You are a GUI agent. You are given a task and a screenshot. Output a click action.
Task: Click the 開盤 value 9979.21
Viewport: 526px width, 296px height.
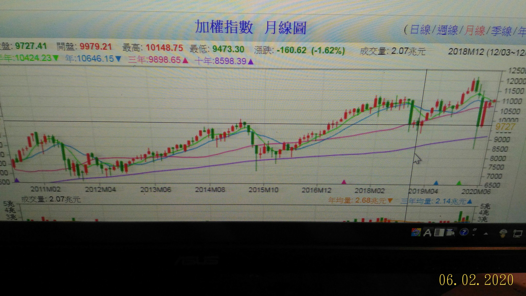(96, 46)
